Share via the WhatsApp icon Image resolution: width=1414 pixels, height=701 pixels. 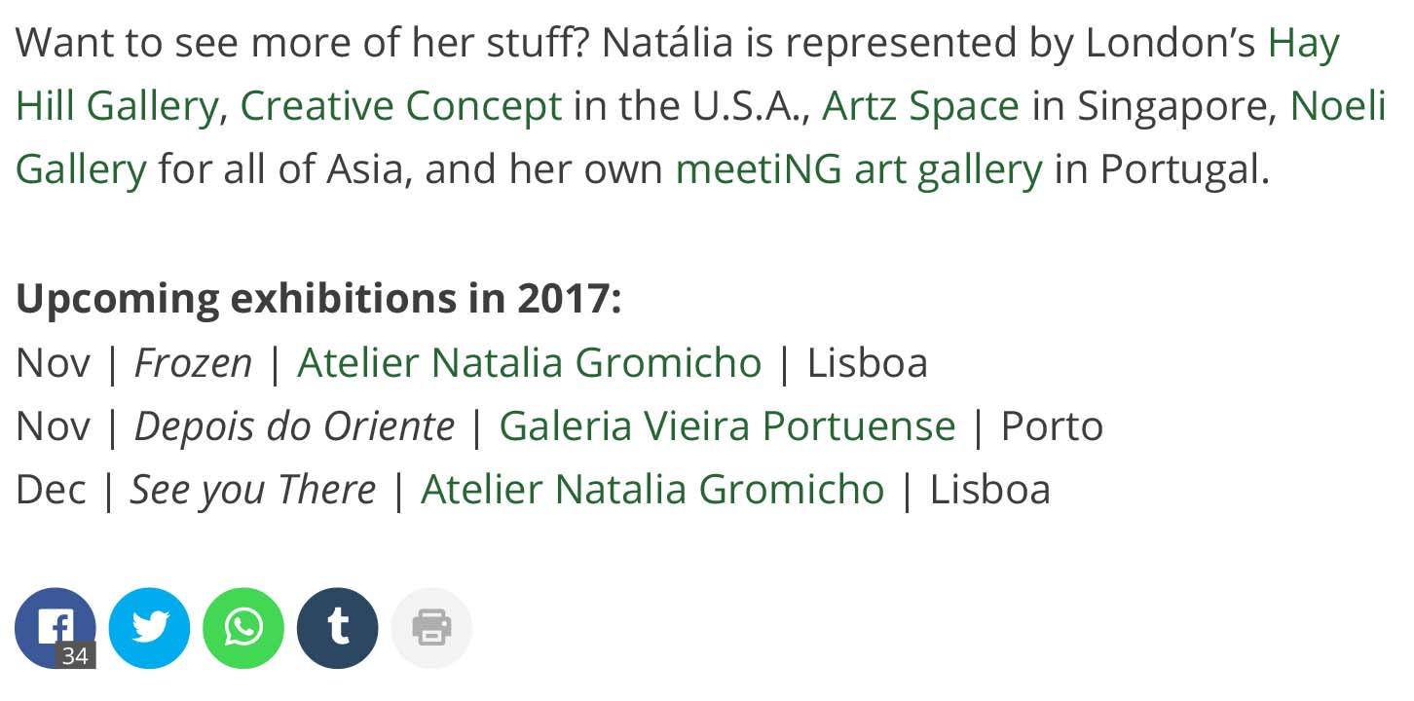tap(243, 628)
